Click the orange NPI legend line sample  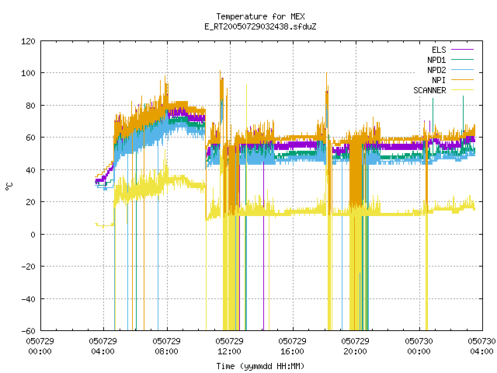tap(462, 79)
